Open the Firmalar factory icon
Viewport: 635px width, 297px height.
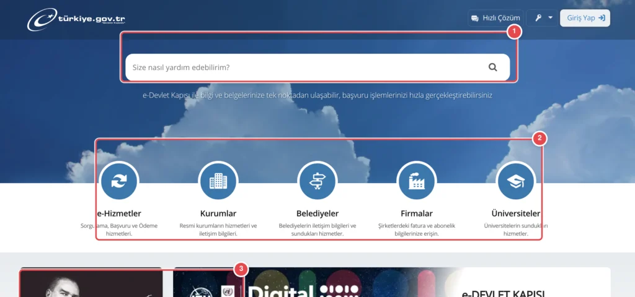(x=416, y=181)
